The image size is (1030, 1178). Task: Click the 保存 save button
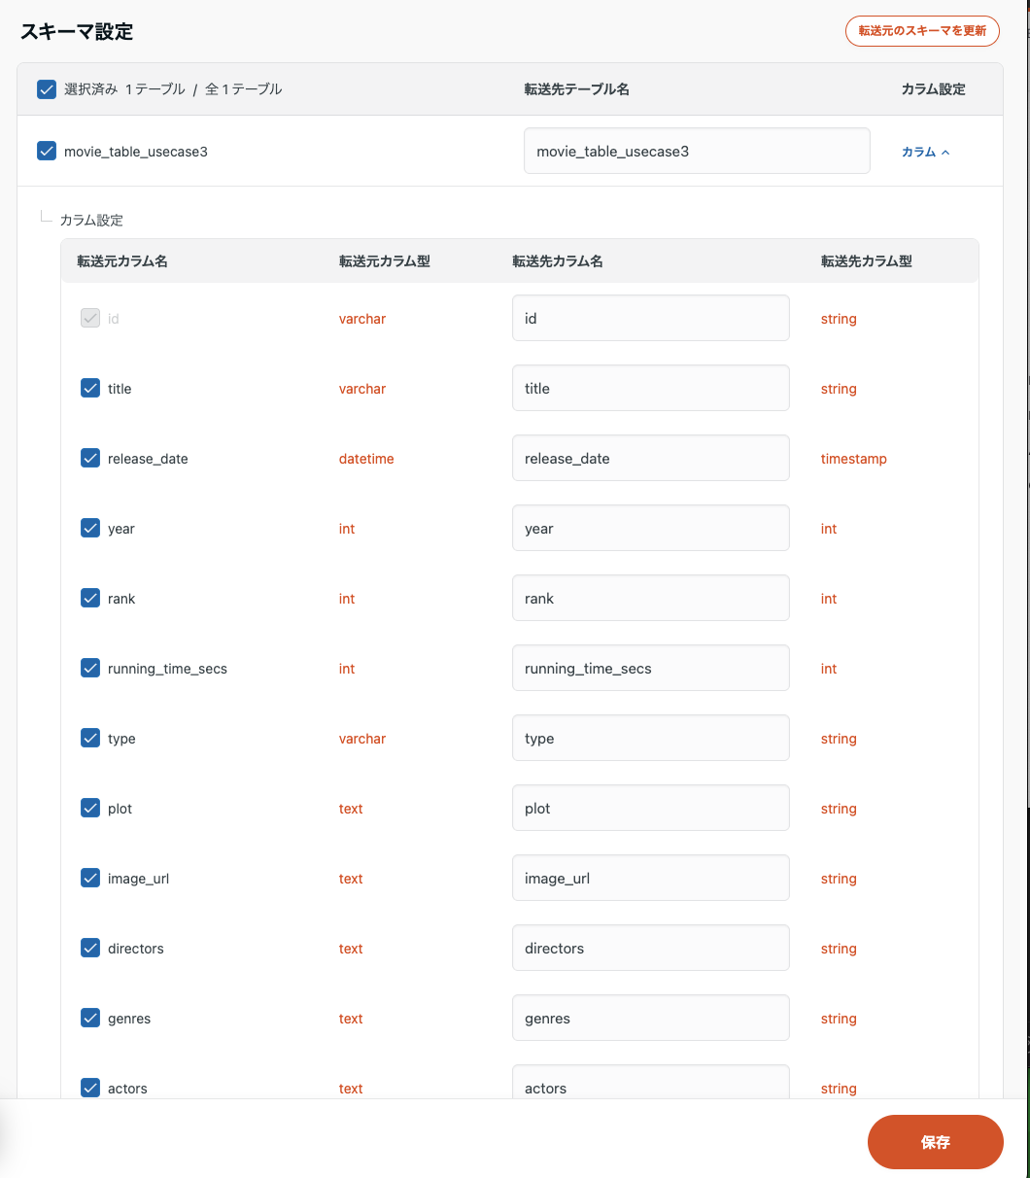tap(935, 1142)
